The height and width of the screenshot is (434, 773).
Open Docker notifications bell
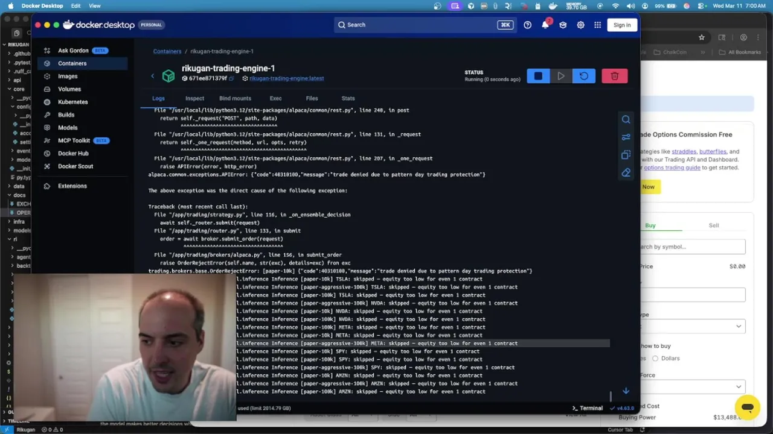[x=545, y=25]
